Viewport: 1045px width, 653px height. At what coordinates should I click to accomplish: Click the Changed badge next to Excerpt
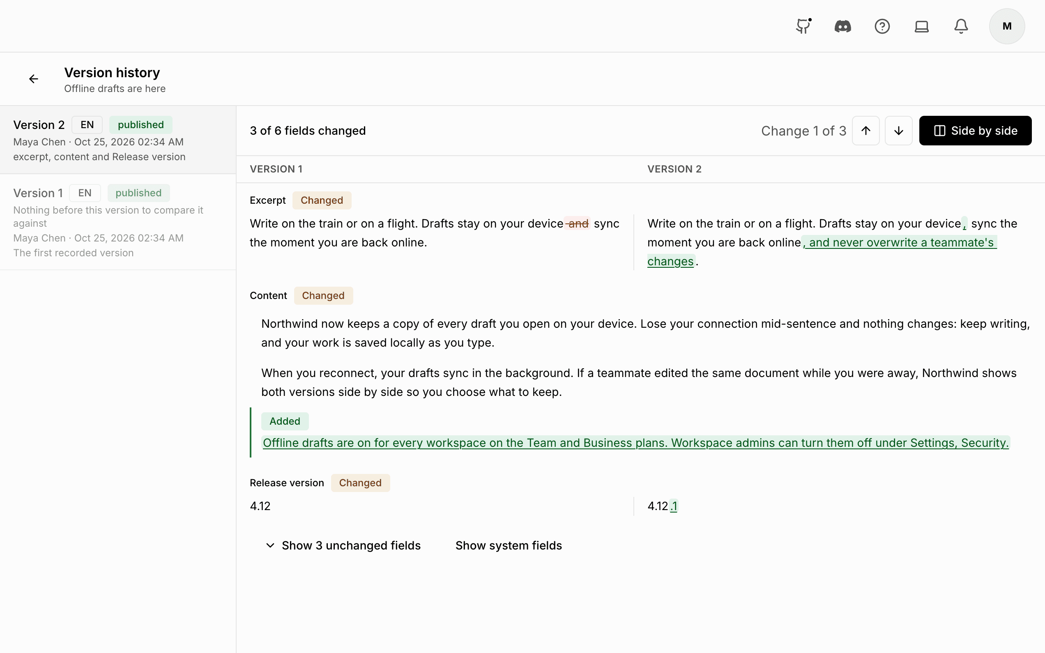(x=322, y=200)
